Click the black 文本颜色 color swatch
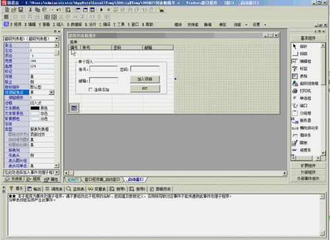The width and height of the screenshot is (330, 240). pos(35,108)
